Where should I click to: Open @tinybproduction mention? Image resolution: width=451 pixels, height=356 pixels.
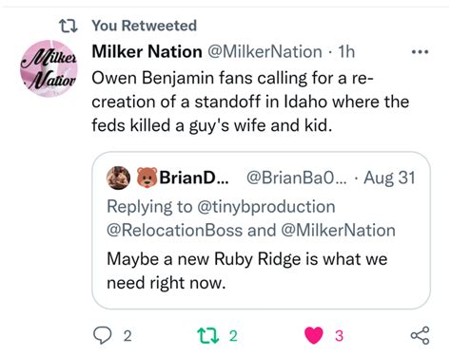click(266, 207)
